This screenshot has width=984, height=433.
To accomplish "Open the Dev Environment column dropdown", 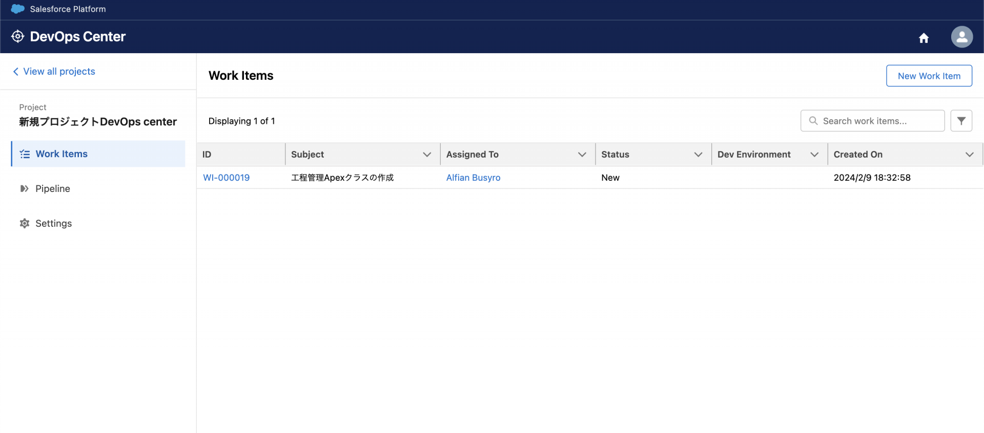I will 814,155.
